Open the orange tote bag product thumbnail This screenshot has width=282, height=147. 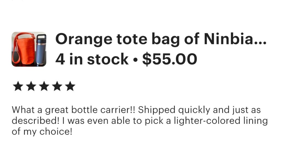click(29, 49)
